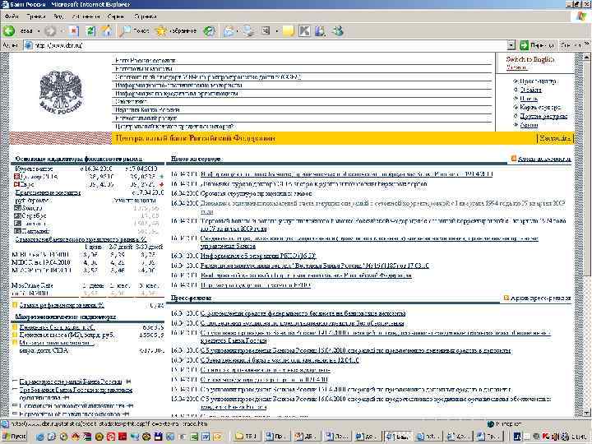This screenshot has width=592, height=444.
Task: Open the Издания Банка России link
Action: tap(147, 110)
